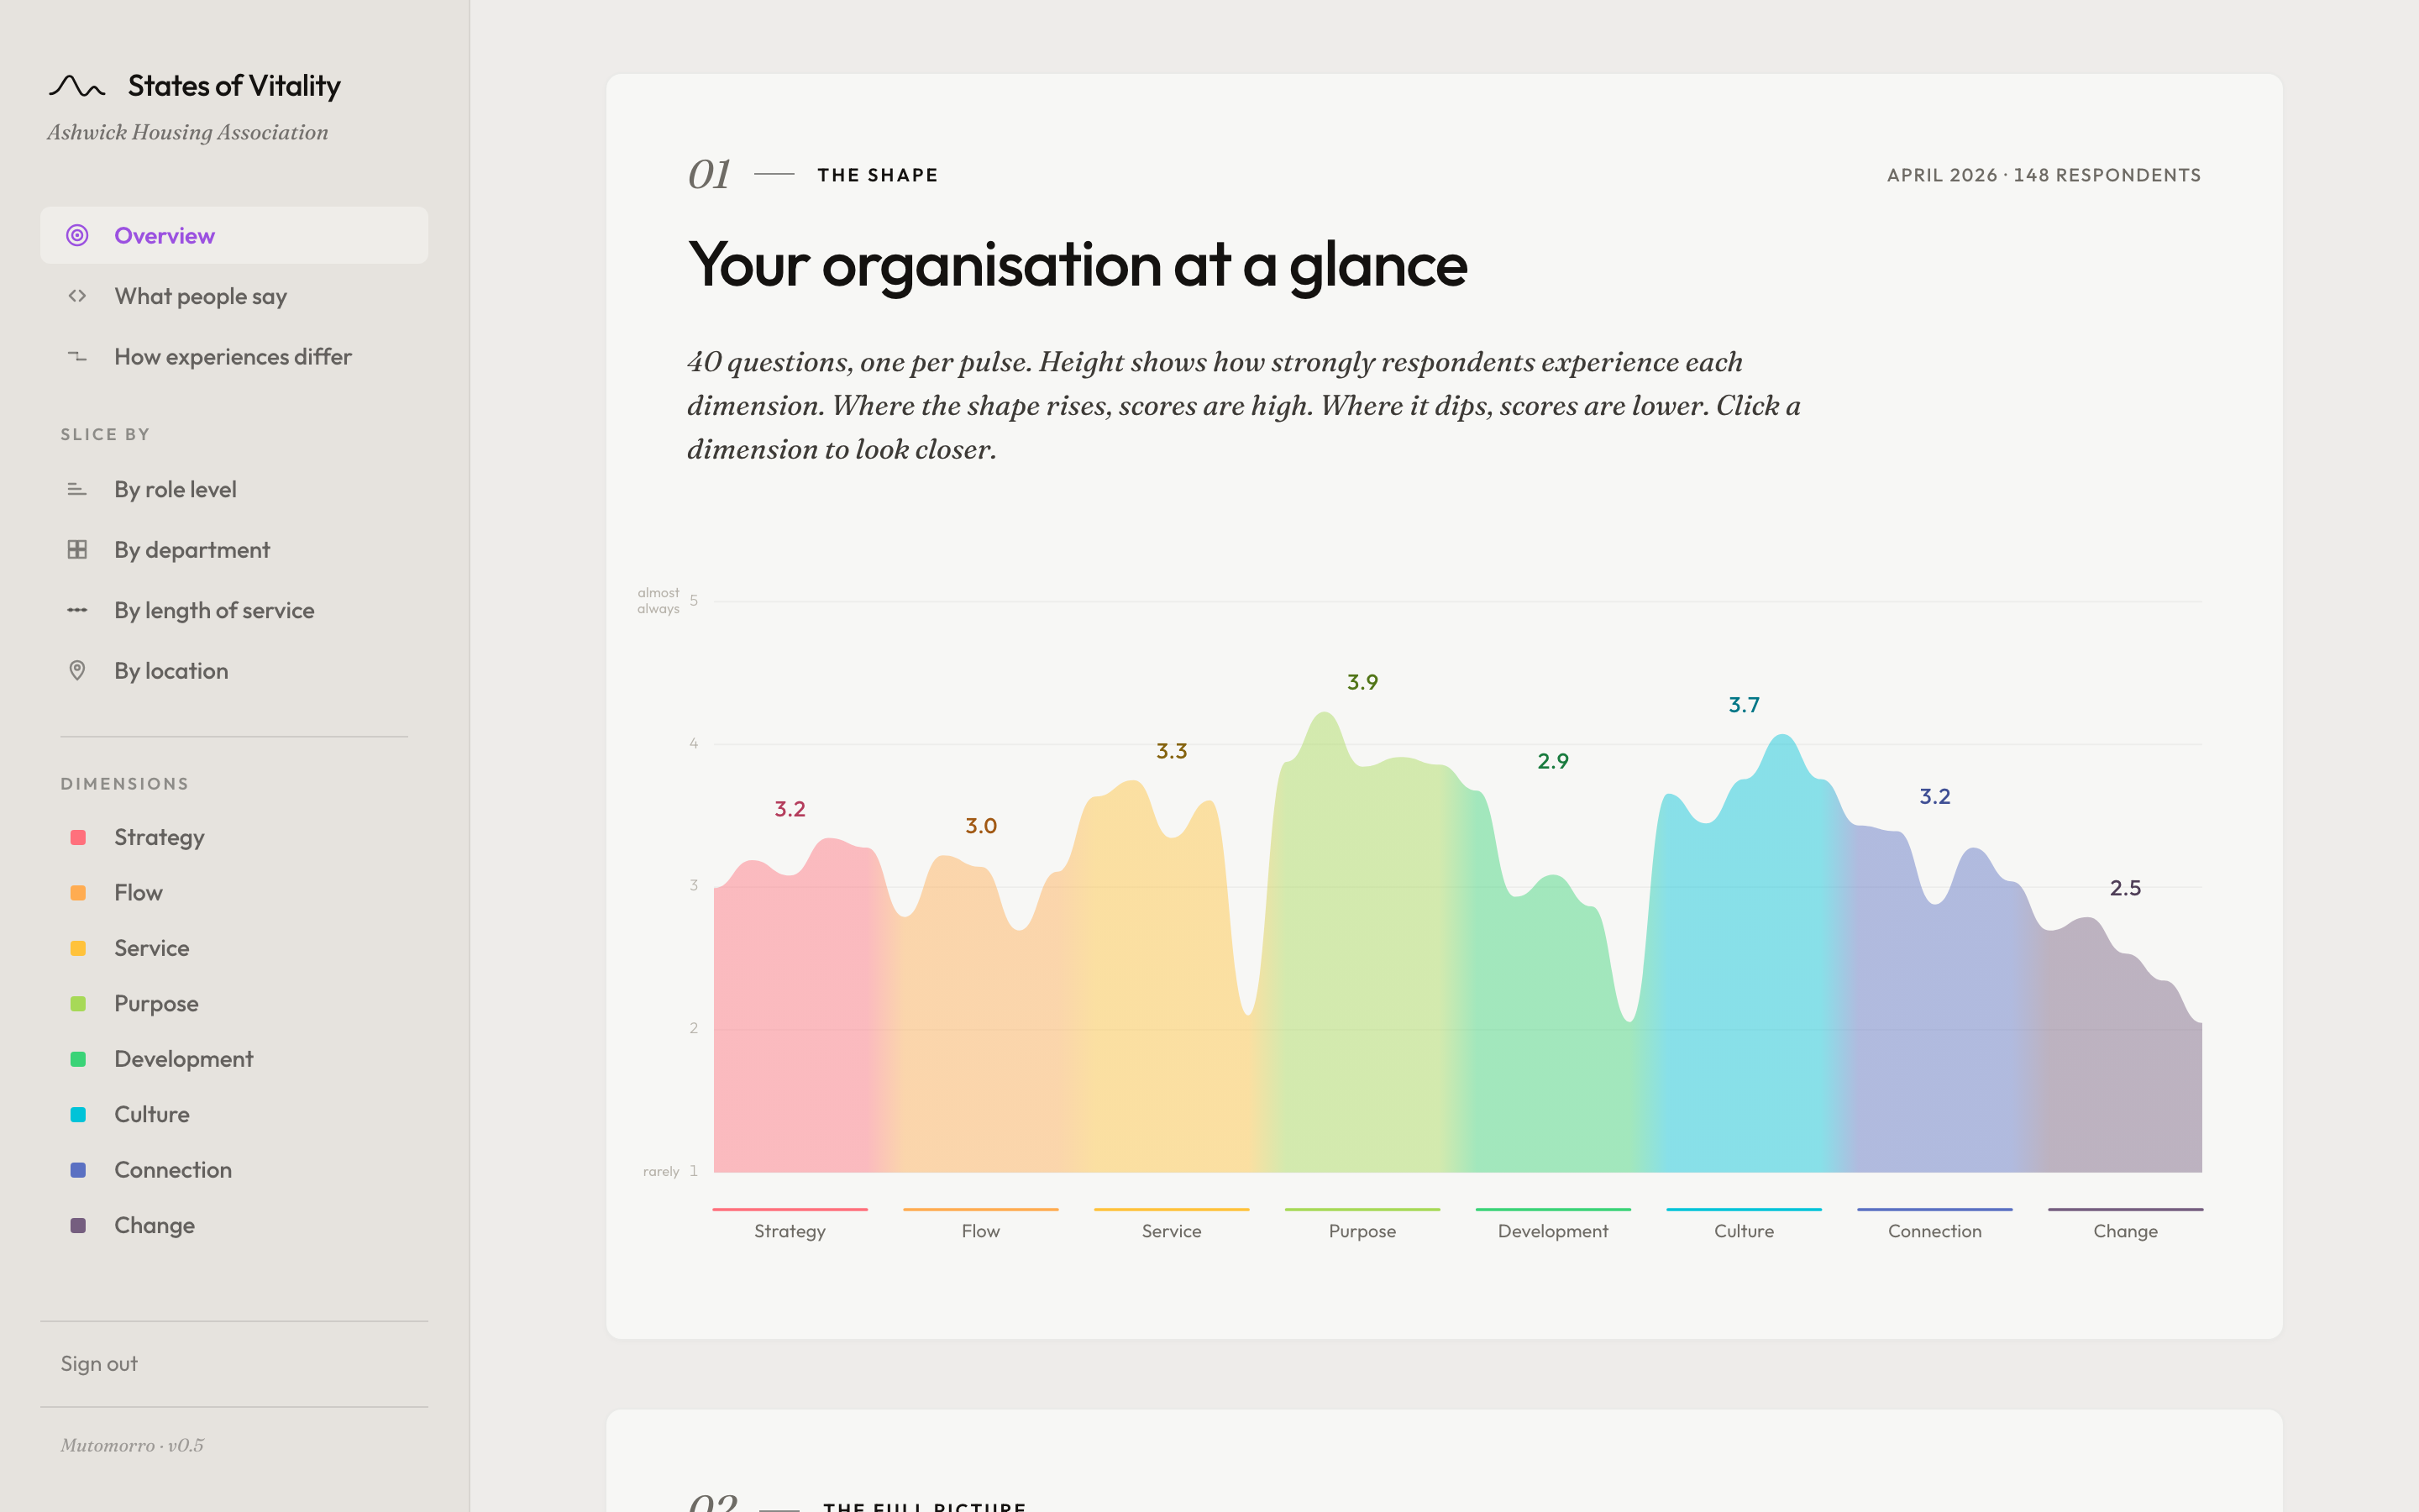This screenshot has width=2419, height=1512.
Task: Open Flow in the sidebar dimensions list
Action: coord(138,892)
